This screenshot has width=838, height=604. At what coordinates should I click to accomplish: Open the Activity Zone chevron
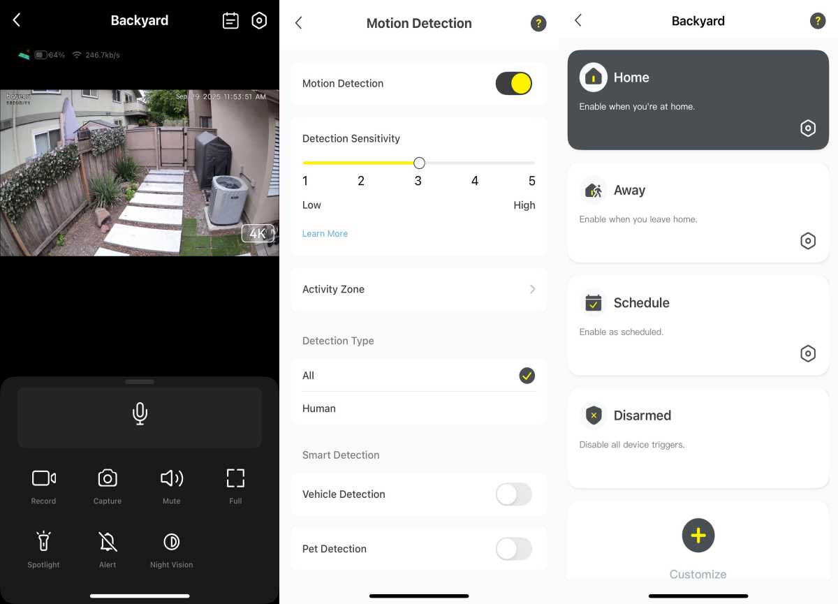532,289
